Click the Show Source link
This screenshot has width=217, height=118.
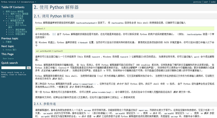pos(8,59)
